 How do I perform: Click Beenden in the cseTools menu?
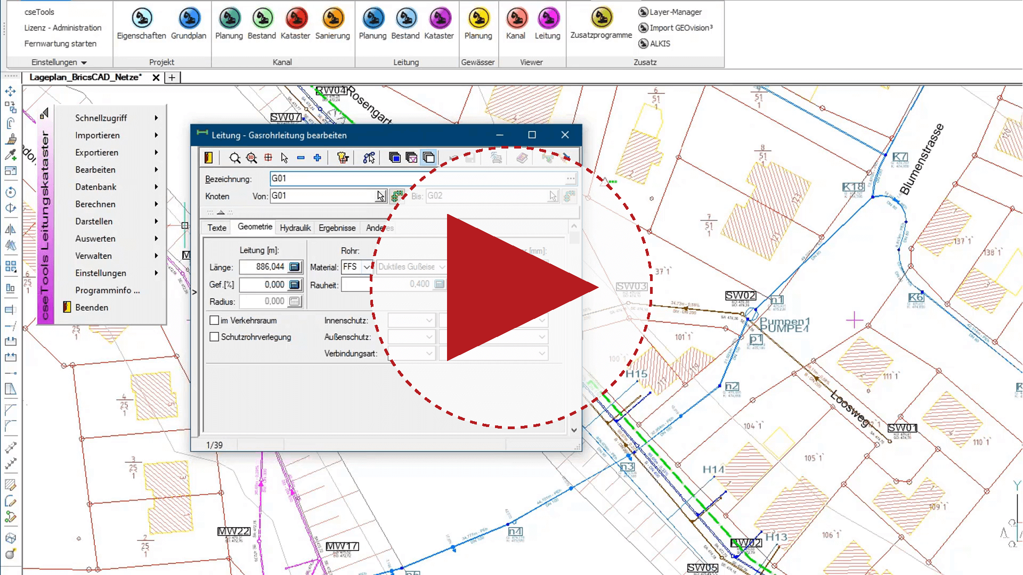(x=91, y=307)
